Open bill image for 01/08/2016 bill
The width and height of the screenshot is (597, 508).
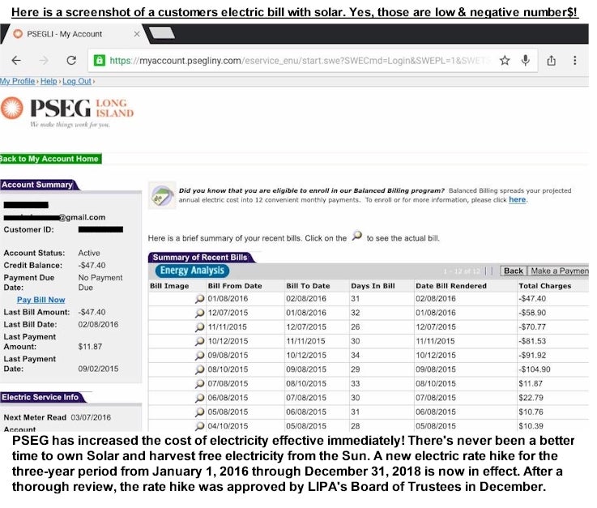pyautogui.click(x=200, y=299)
